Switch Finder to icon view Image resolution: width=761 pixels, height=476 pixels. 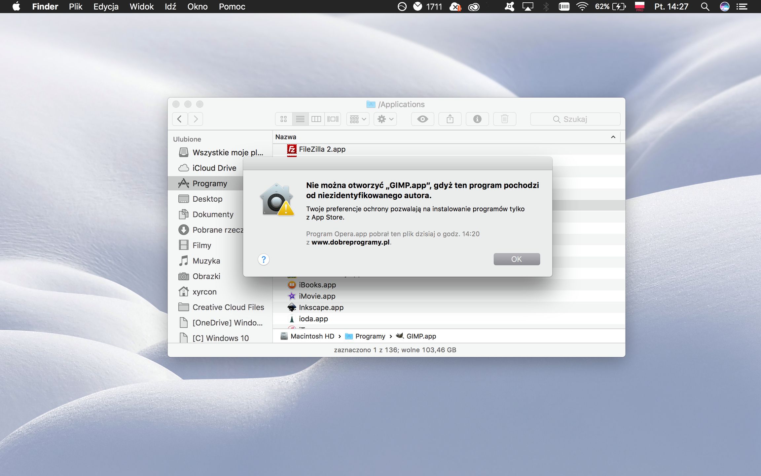pos(283,119)
